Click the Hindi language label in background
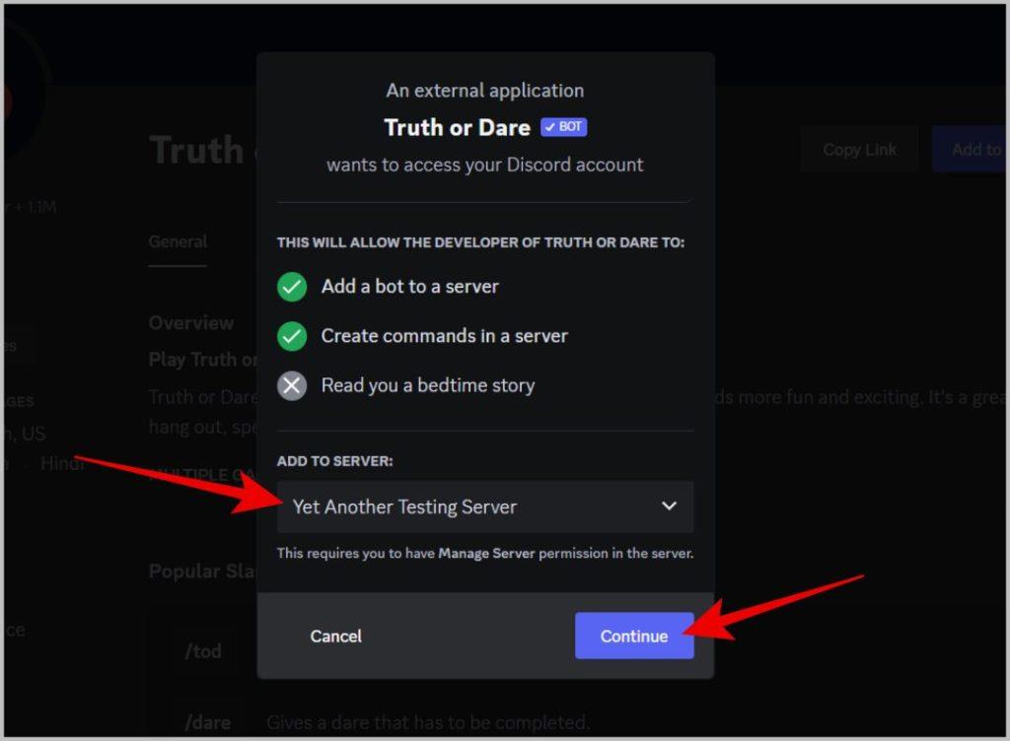The width and height of the screenshot is (1010, 741). point(62,463)
